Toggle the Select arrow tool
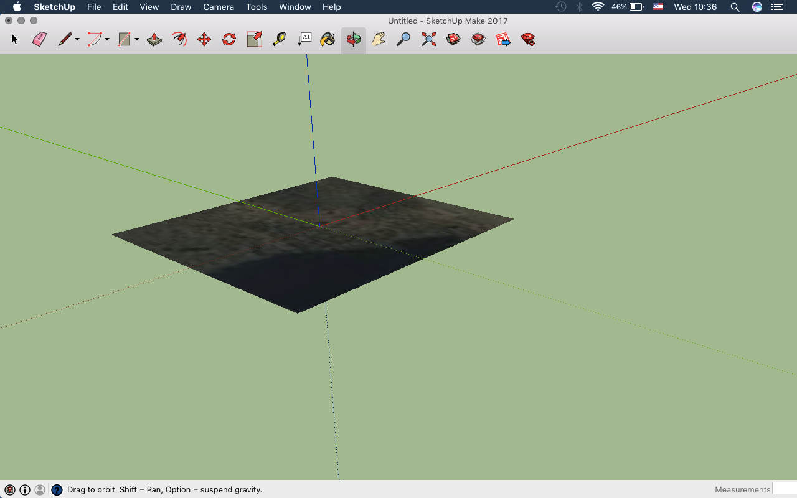The image size is (797, 498). 14,39
